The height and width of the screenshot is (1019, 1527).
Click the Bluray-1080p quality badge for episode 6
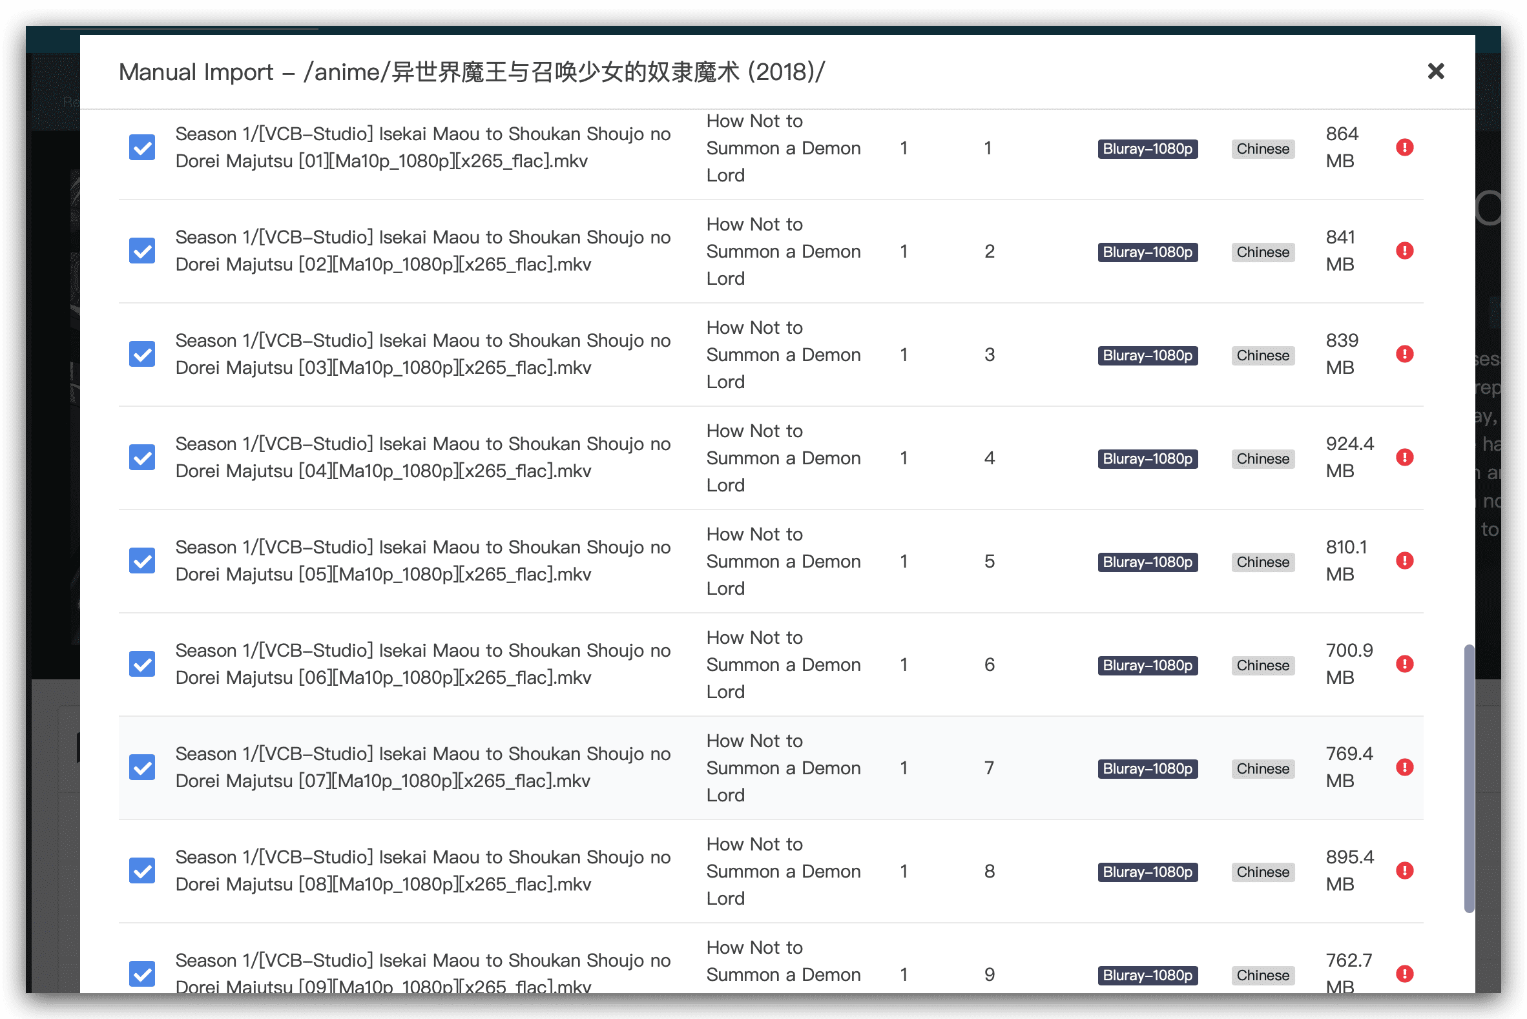(1147, 666)
